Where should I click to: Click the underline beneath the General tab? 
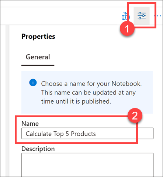pos(38,65)
